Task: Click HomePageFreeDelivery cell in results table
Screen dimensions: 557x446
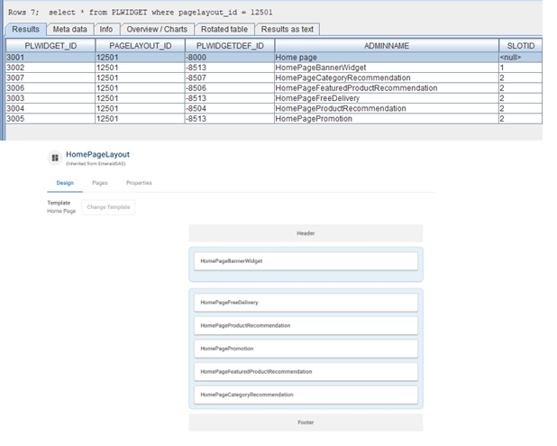Action: coord(387,98)
